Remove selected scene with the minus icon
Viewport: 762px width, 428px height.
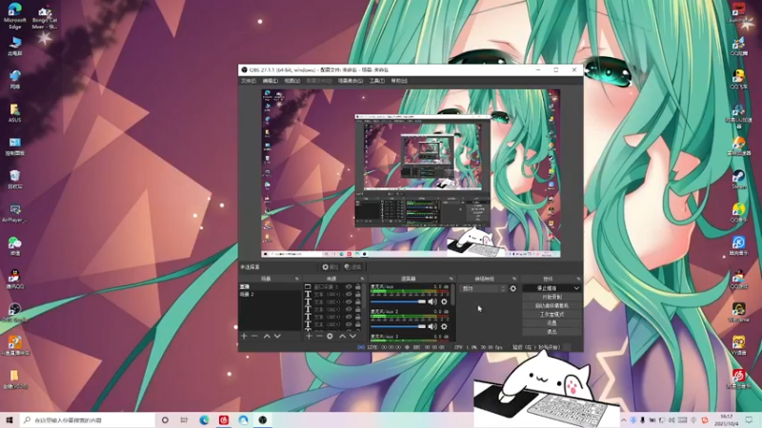pyautogui.click(x=254, y=336)
